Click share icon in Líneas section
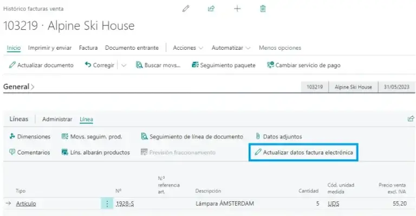 click(411, 119)
